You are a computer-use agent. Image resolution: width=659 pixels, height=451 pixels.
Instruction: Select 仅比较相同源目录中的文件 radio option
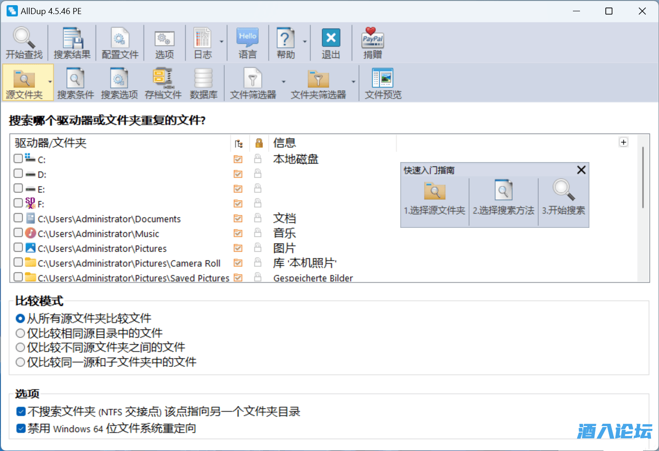click(20, 334)
